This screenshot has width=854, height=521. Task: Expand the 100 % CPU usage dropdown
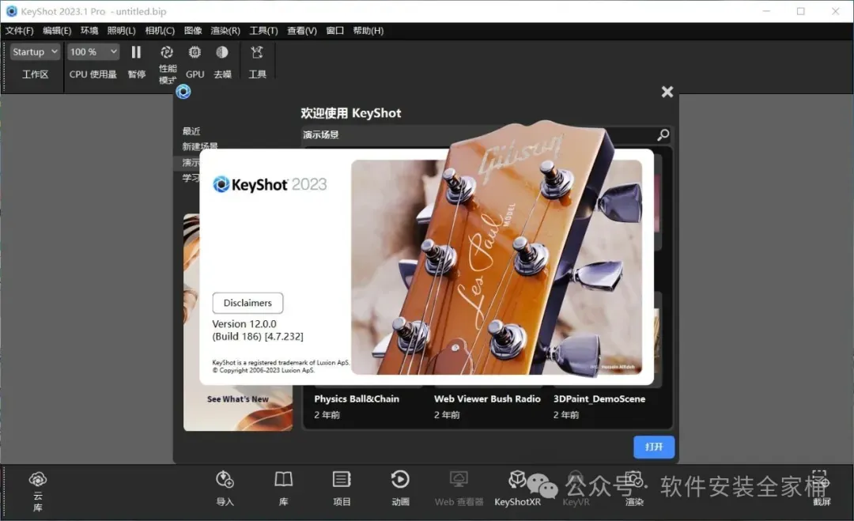(93, 51)
